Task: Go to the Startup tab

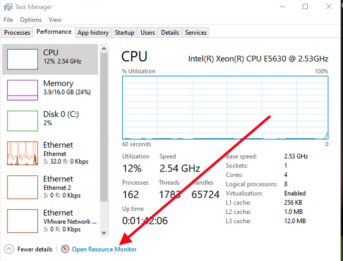Action: click(x=124, y=33)
